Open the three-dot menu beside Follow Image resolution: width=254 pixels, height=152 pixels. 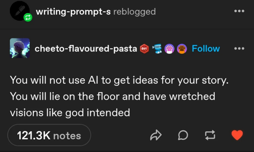239,49
